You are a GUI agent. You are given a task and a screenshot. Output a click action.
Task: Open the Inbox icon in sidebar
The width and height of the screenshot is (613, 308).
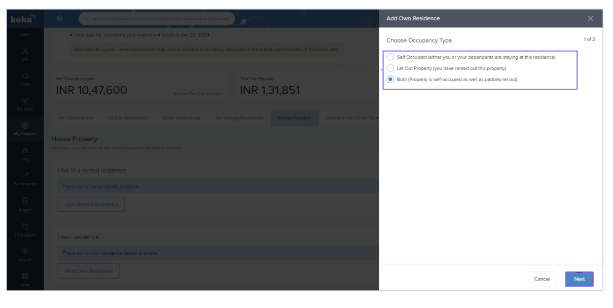pyautogui.click(x=25, y=79)
